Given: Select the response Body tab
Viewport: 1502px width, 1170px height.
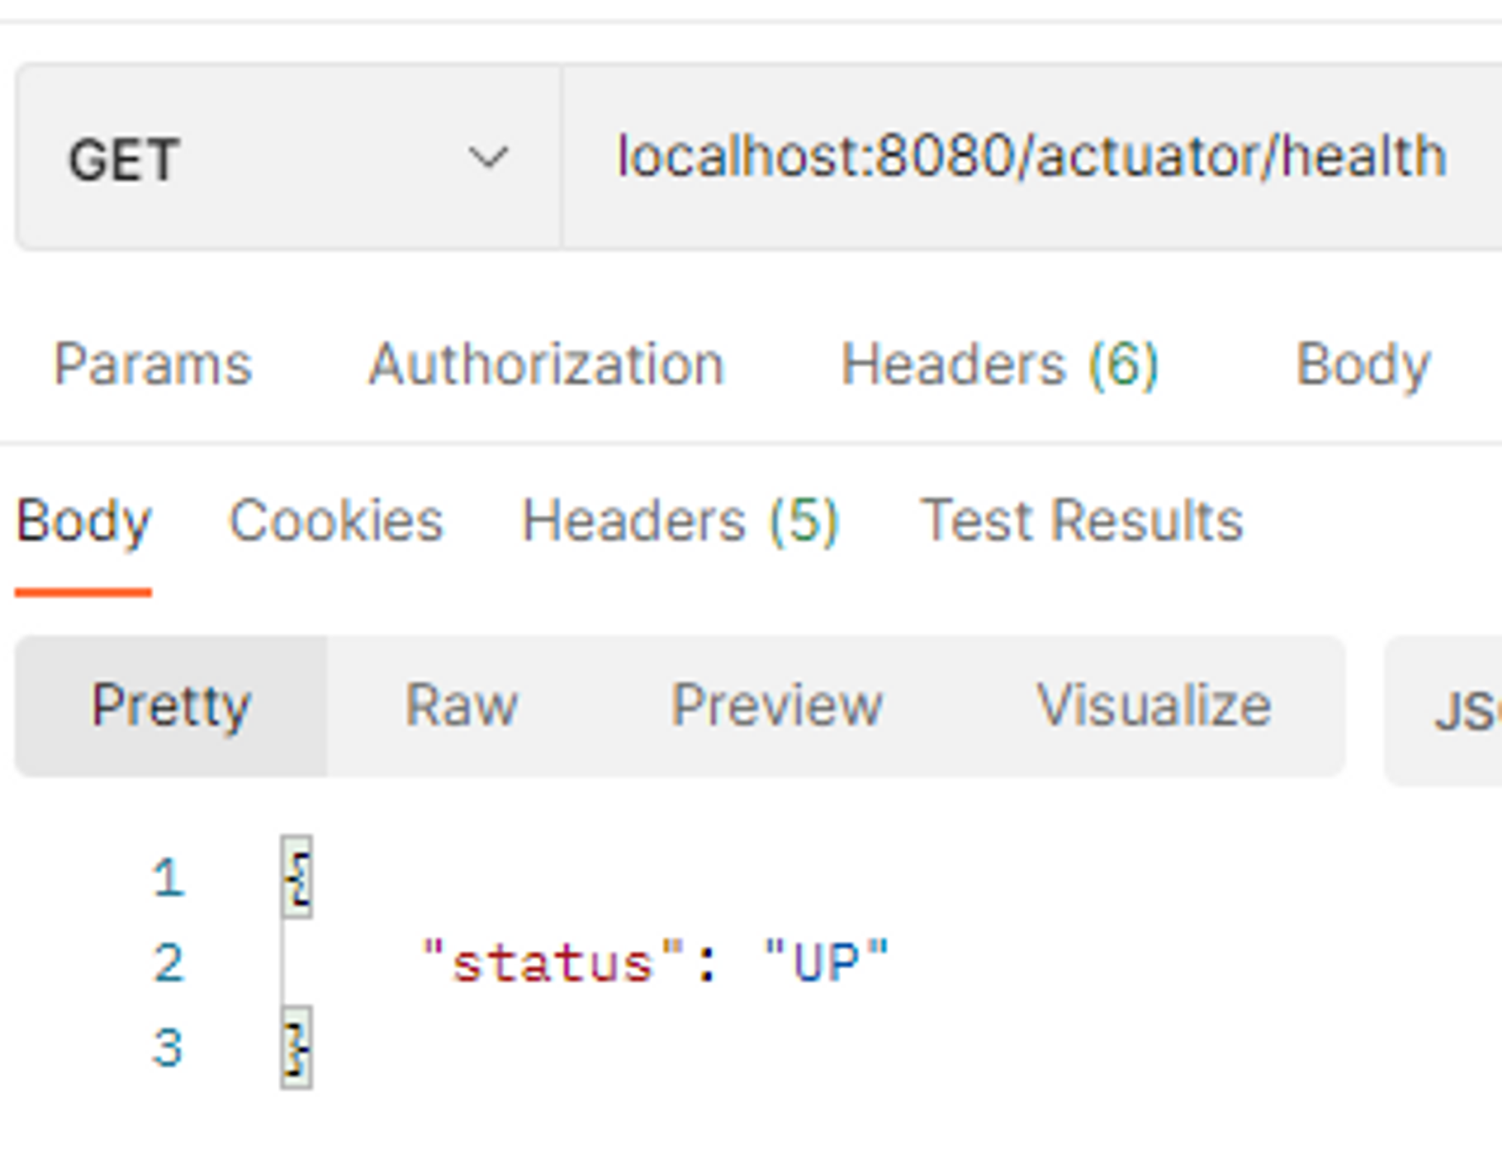Looking at the screenshot, I should tap(84, 521).
